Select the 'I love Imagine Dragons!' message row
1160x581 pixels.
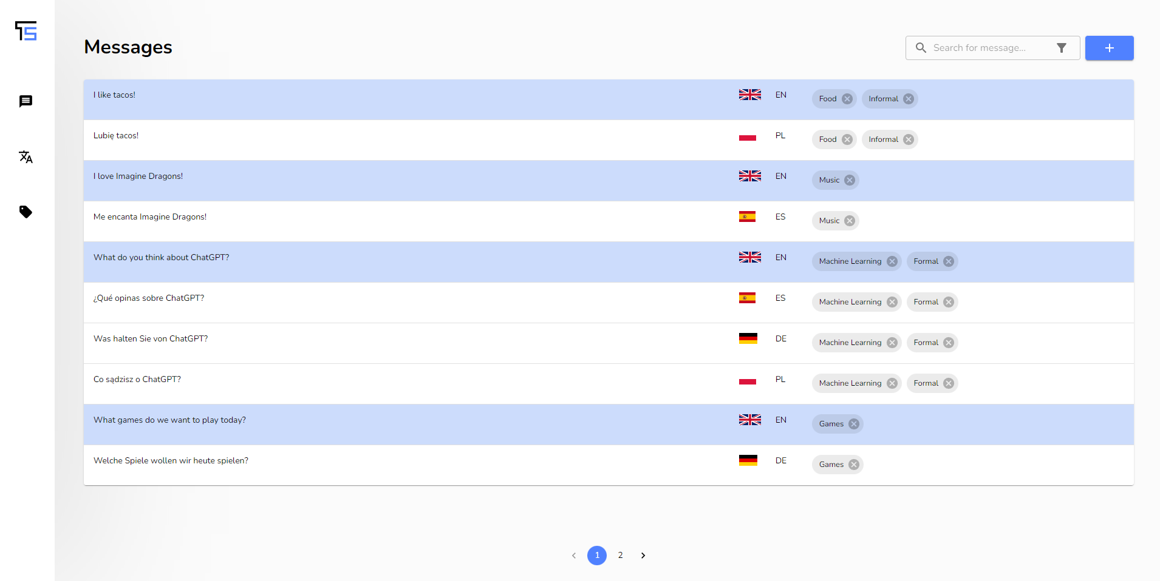tap(609, 181)
